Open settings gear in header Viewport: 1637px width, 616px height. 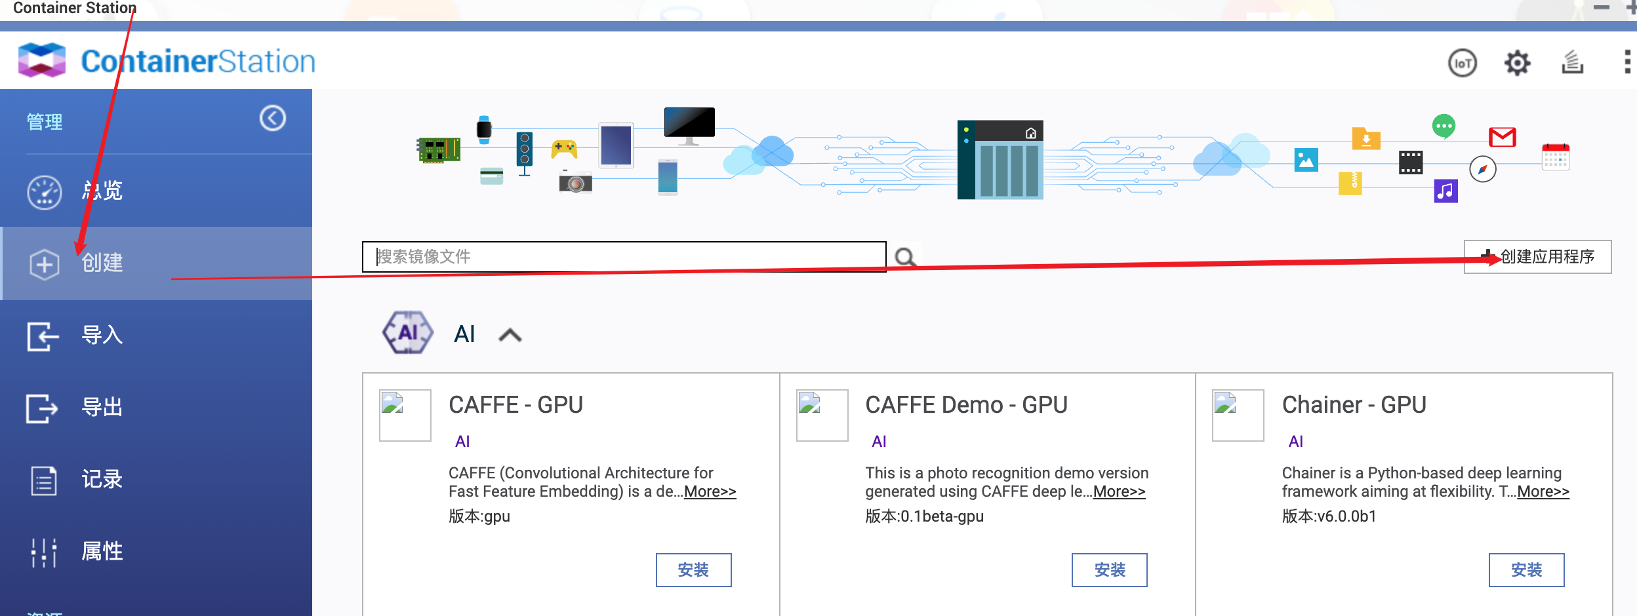[x=1517, y=63]
